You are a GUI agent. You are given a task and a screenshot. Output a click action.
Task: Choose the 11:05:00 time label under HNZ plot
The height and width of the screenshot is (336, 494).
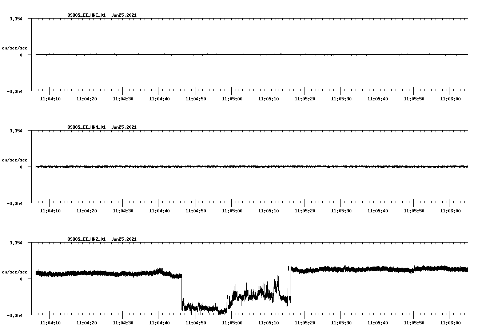tap(232, 323)
